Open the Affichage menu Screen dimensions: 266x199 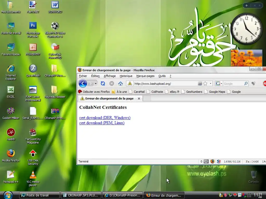pos(110,76)
